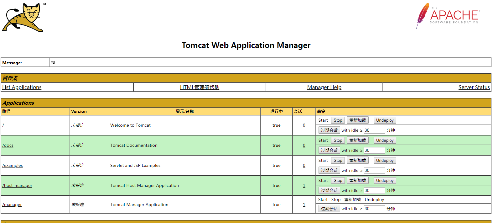Image resolution: width=493 pixels, height=223 pixels.
Task: Click the Applications section title
Action: coord(18,103)
